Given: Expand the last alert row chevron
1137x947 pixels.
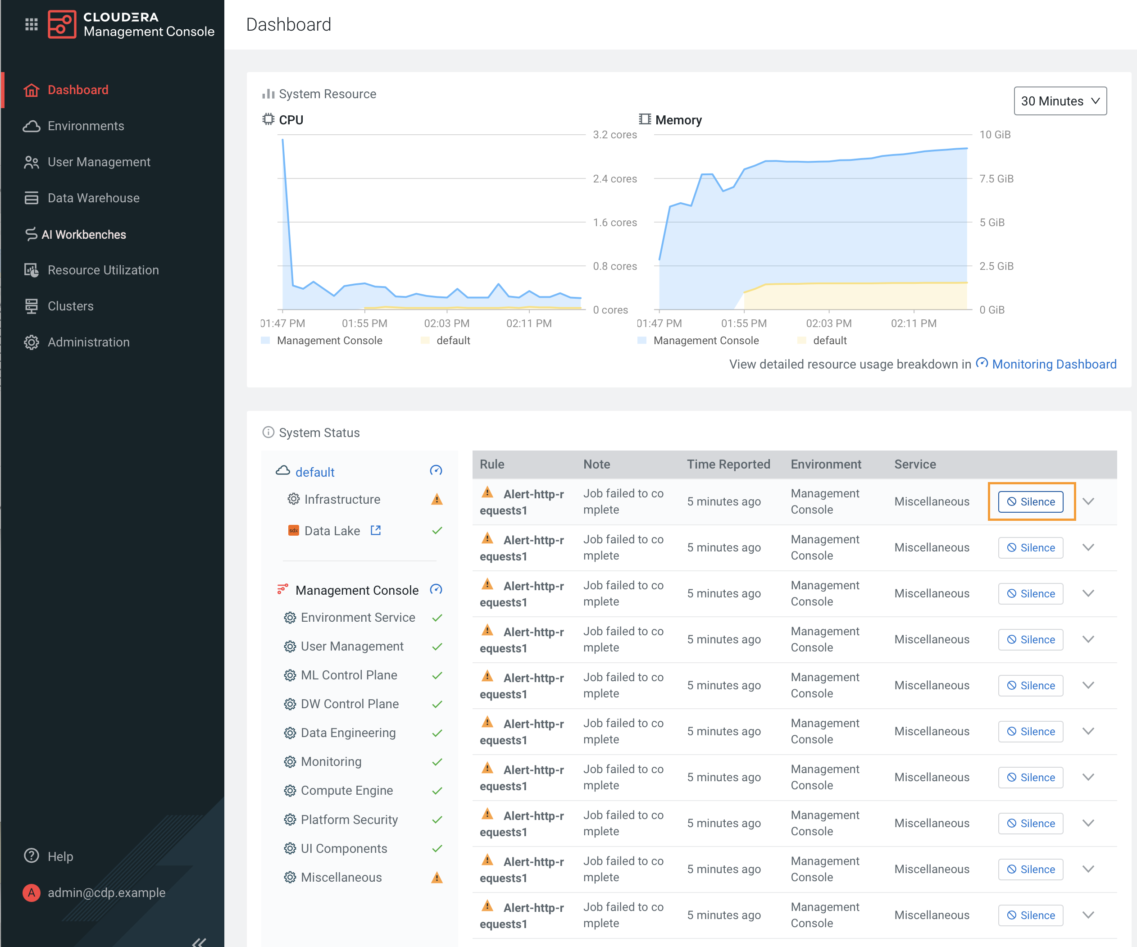Looking at the screenshot, I should click(1088, 915).
